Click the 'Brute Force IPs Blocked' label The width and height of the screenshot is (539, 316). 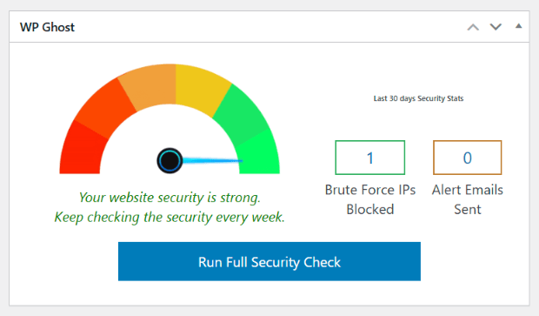369,199
